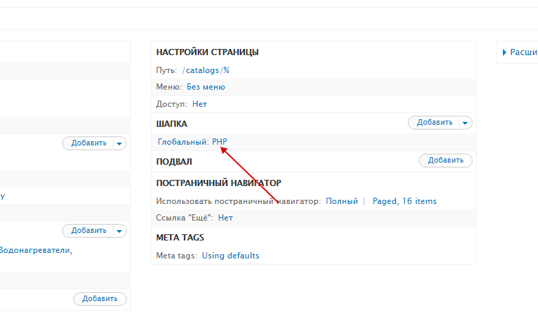Expand the dropdown arrow beside ШАПКА's Добавить
This screenshot has height=328, width=538.
pyautogui.click(x=466, y=123)
